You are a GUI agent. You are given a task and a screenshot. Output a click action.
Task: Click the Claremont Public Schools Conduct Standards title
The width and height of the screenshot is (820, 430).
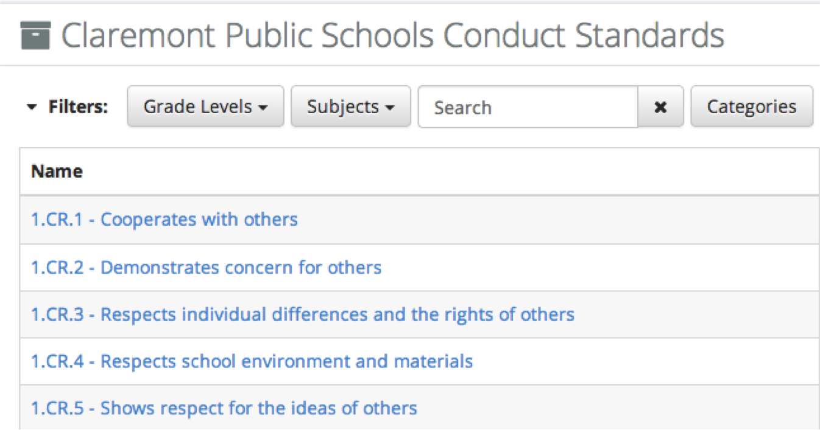[x=393, y=35]
